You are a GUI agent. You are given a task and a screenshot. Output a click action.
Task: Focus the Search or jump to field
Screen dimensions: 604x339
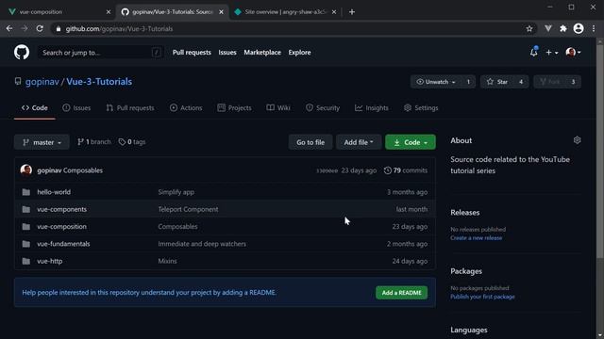click(x=100, y=53)
